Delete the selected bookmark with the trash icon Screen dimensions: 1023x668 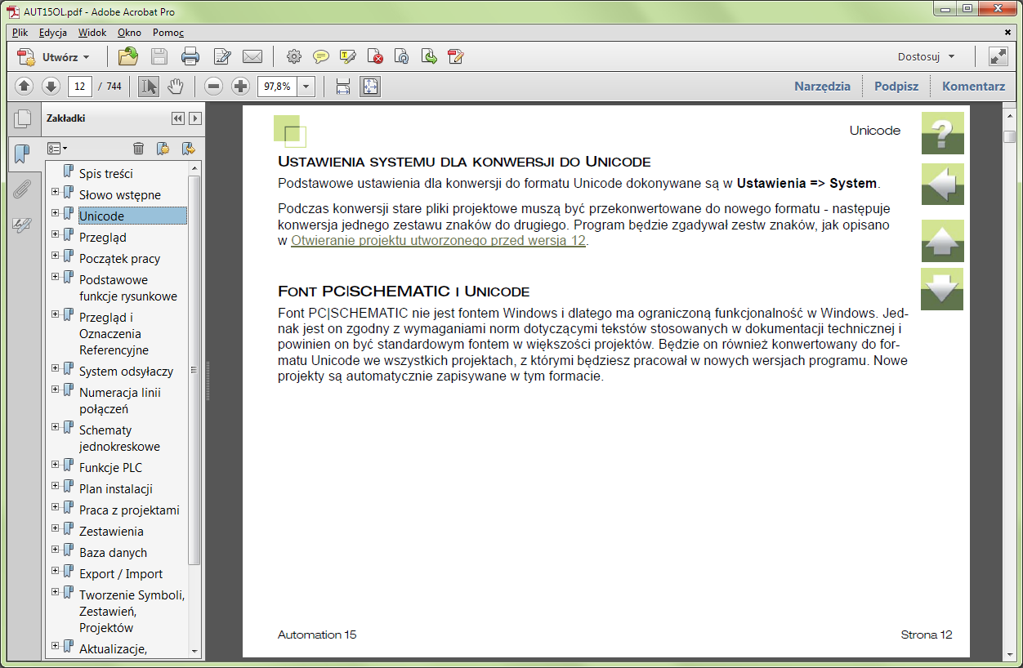pos(139,148)
